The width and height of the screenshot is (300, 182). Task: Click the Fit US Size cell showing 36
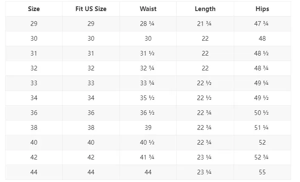click(91, 113)
